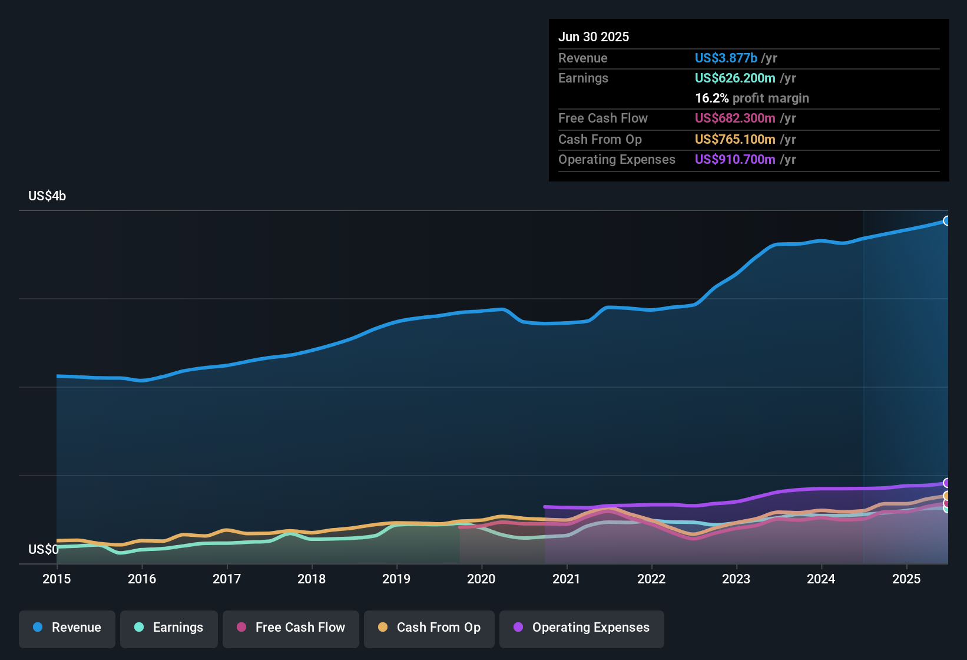Viewport: 967px width, 660px height.
Task: Click the 2019 x-axis label
Action: pos(396,579)
